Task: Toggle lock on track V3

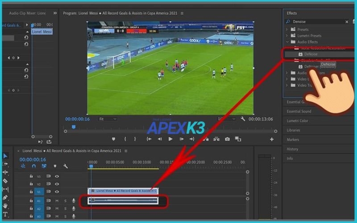Action: pos(31,176)
